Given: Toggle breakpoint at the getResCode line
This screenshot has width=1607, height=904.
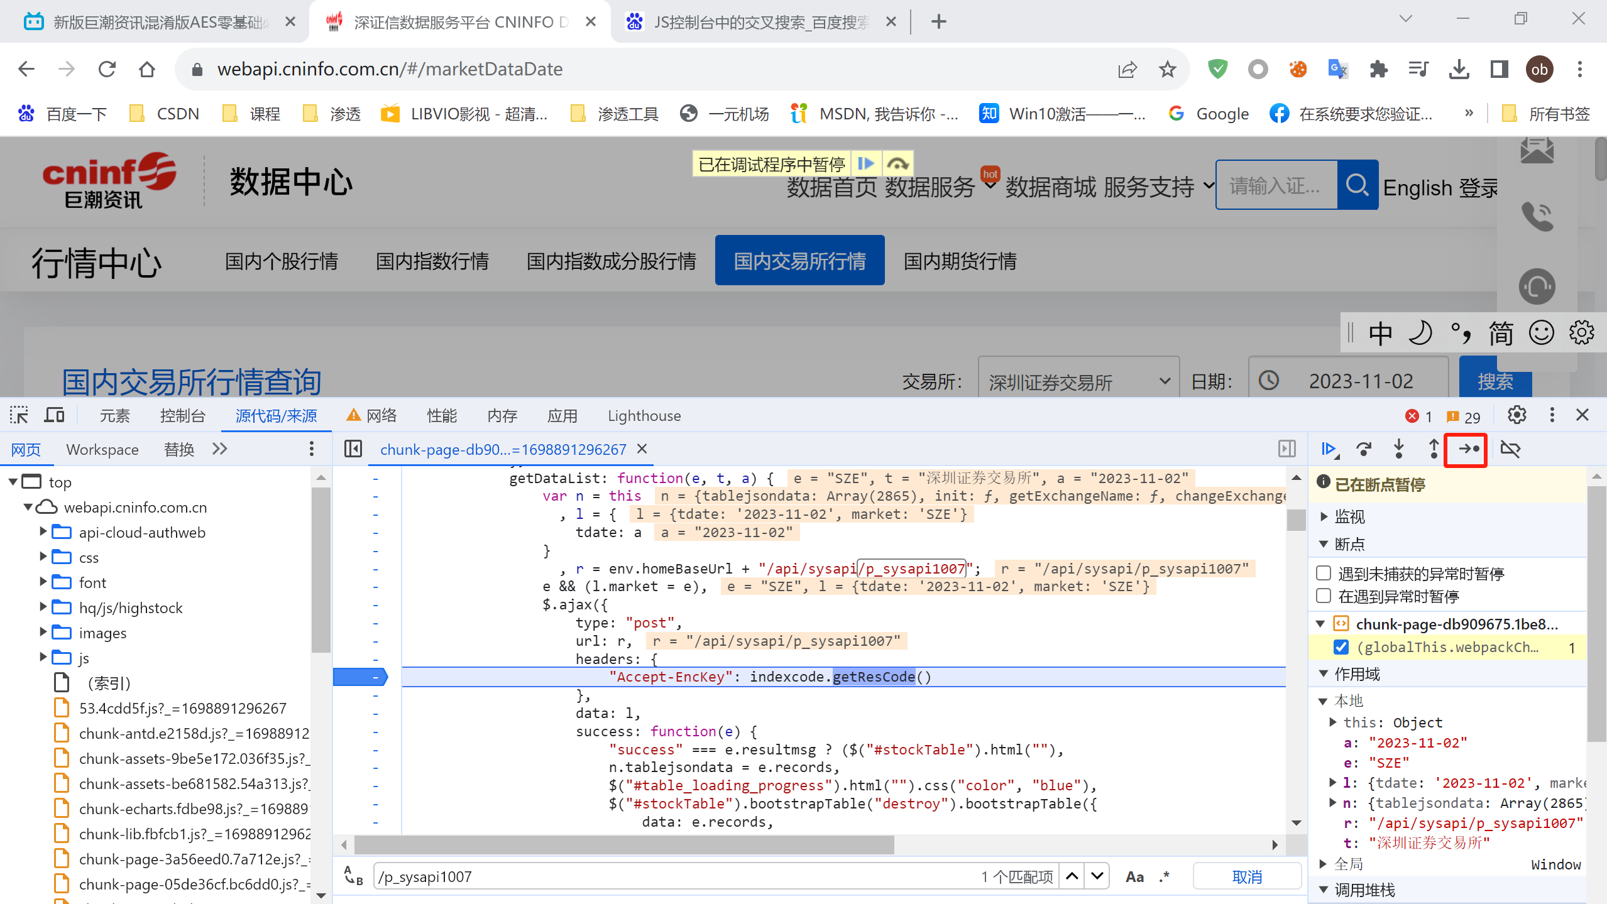Looking at the screenshot, I should 375,677.
